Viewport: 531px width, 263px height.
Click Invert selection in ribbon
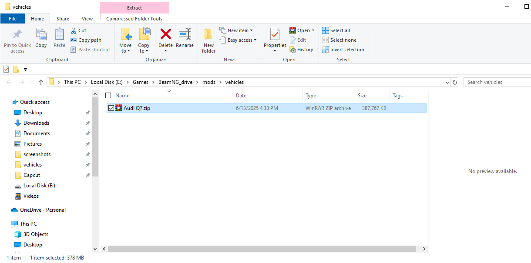point(343,50)
